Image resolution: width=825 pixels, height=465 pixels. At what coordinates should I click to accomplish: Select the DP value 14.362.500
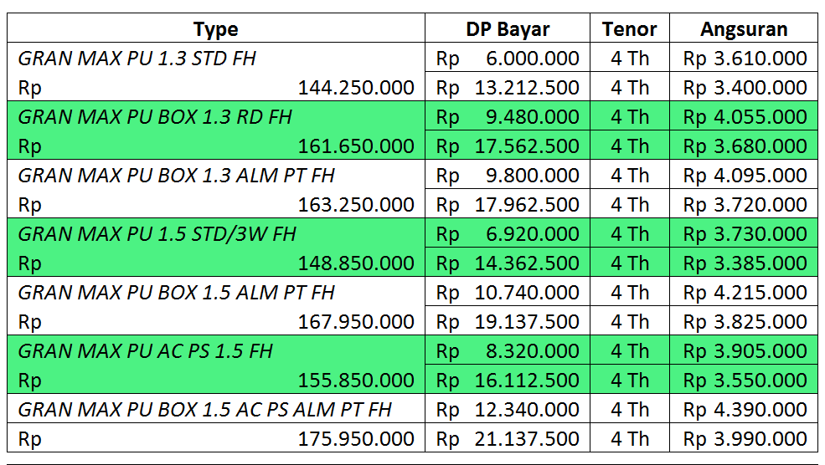tap(527, 263)
